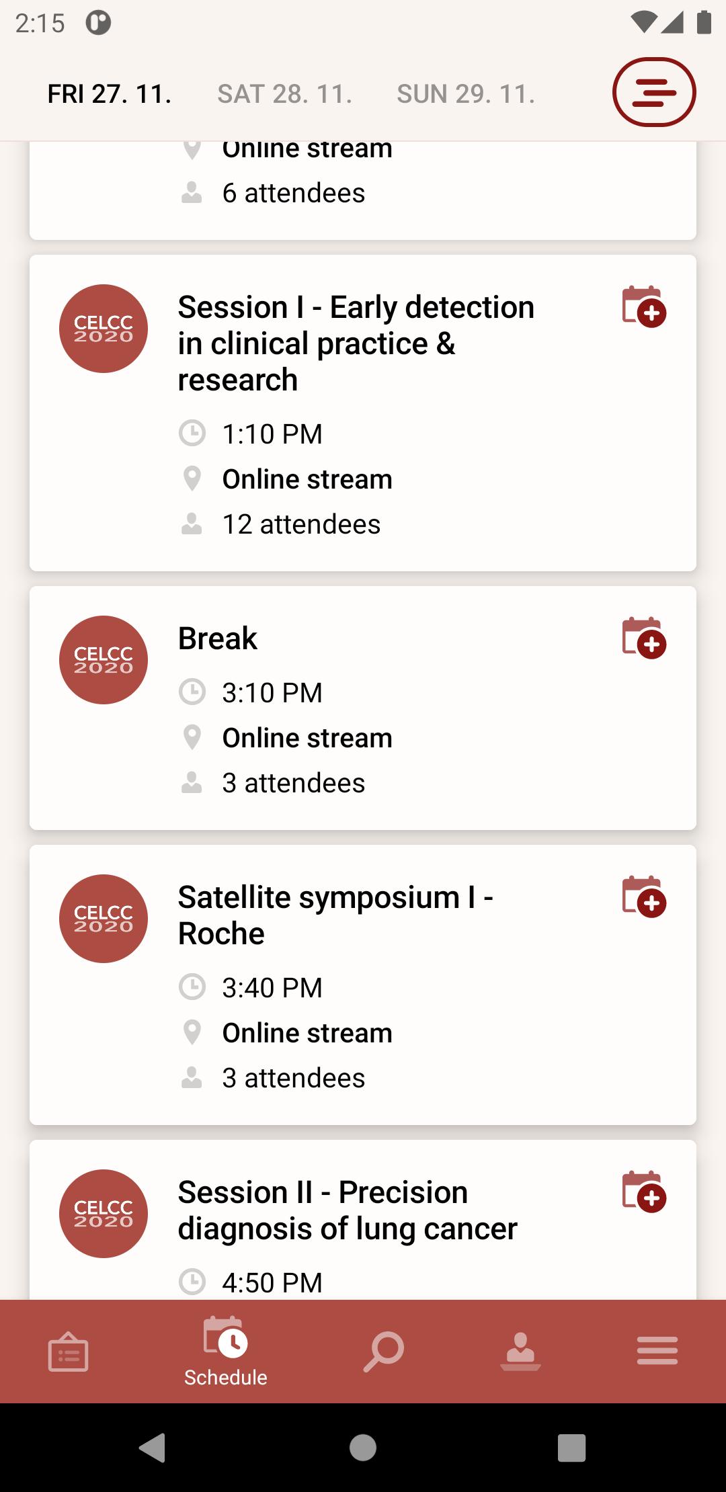Add Satellite symposium I Roche to calendar
Image resolution: width=726 pixels, height=1492 pixels.
pyautogui.click(x=644, y=897)
